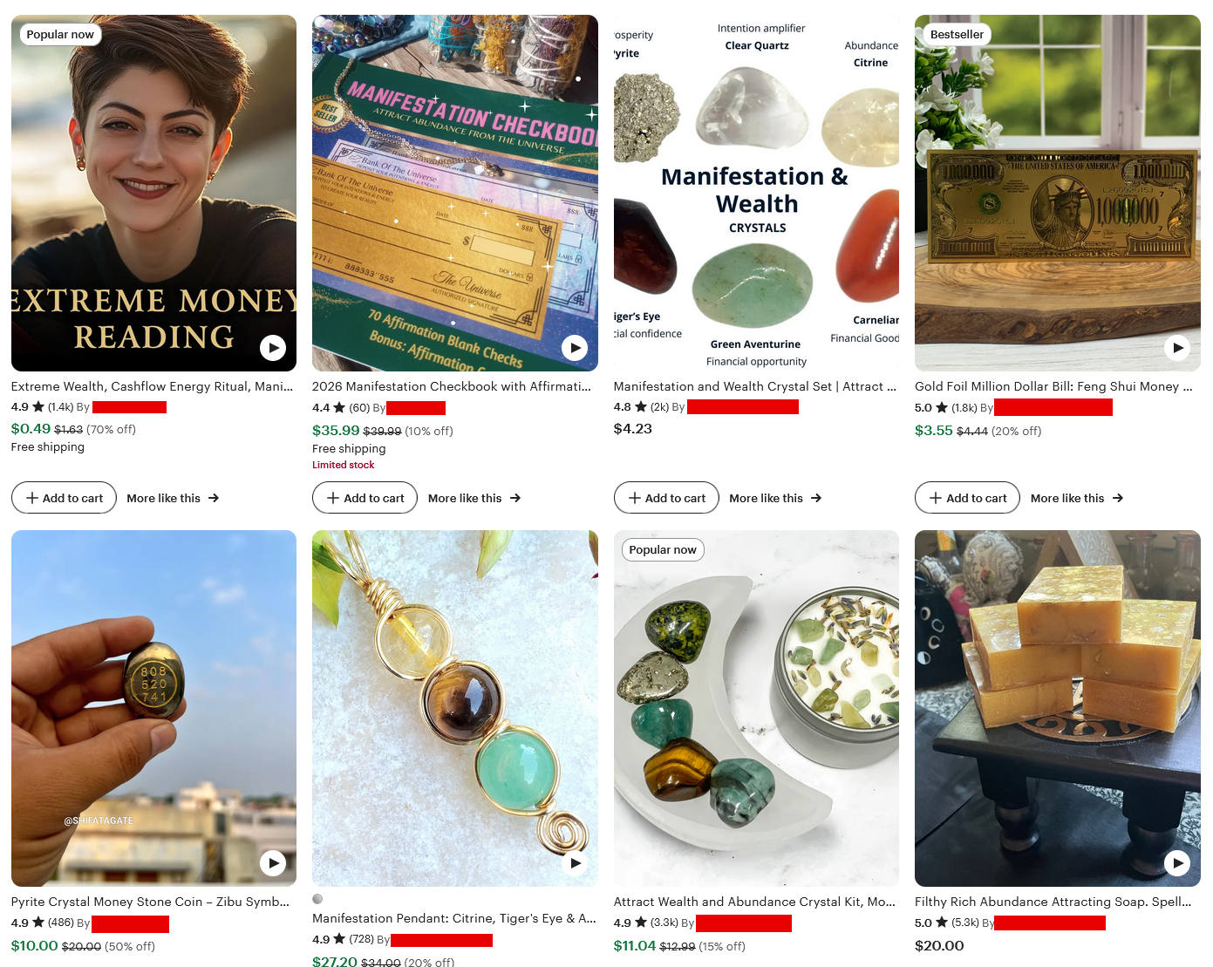This screenshot has width=1213, height=967.
Task: Add Extreme Wealth reading to cart
Action: [x=64, y=498]
